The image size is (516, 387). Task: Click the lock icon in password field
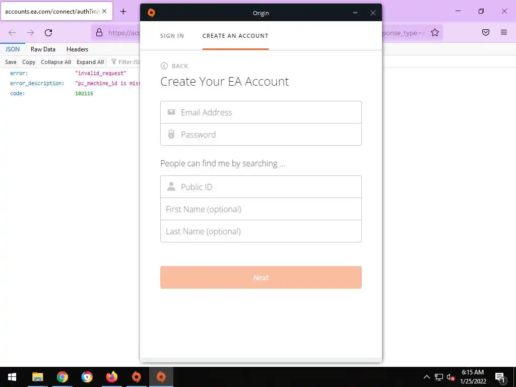pyautogui.click(x=171, y=134)
